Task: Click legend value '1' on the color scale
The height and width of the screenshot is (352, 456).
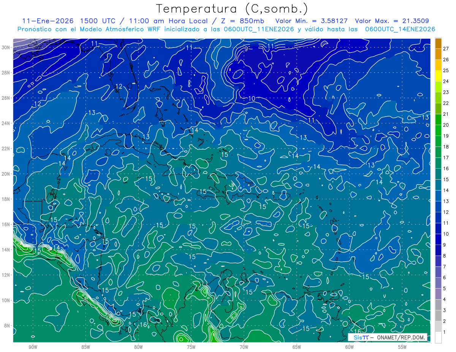Action: [x=445, y=332]
